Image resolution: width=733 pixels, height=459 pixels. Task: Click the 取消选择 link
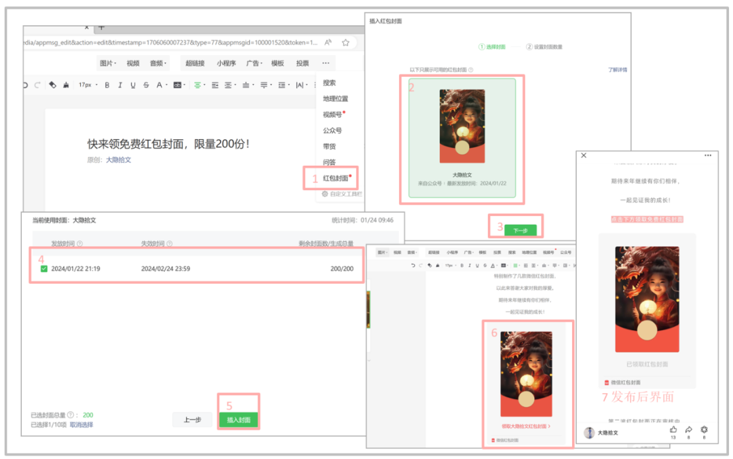81,425
